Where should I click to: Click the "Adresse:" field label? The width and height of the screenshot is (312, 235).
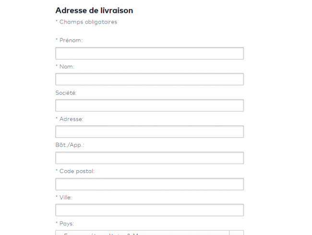72,119
